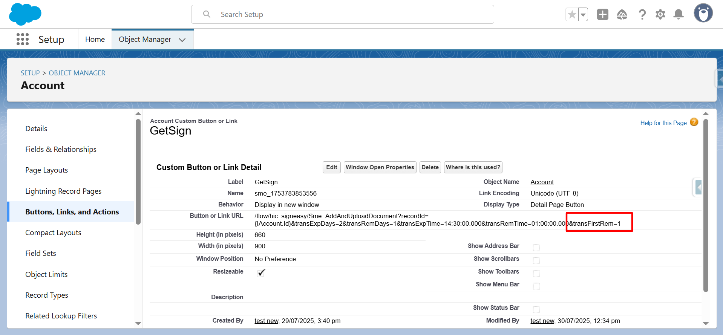This screenshot has height=335, width=723.
Task: Click the orange Help for this Page icon
Action: 694,122
